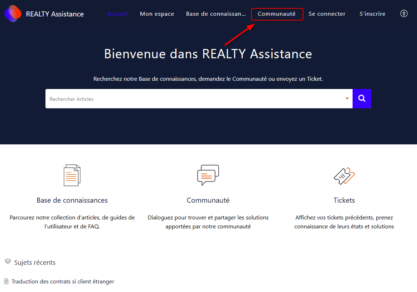
Task: Click the article document icon beside Traduction
Action: [x=6, y=282]
